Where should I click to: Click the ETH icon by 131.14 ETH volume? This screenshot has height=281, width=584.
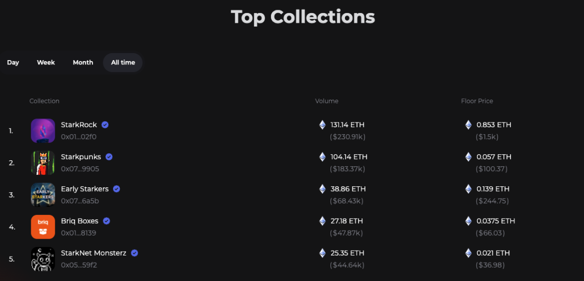click(322, 125)
